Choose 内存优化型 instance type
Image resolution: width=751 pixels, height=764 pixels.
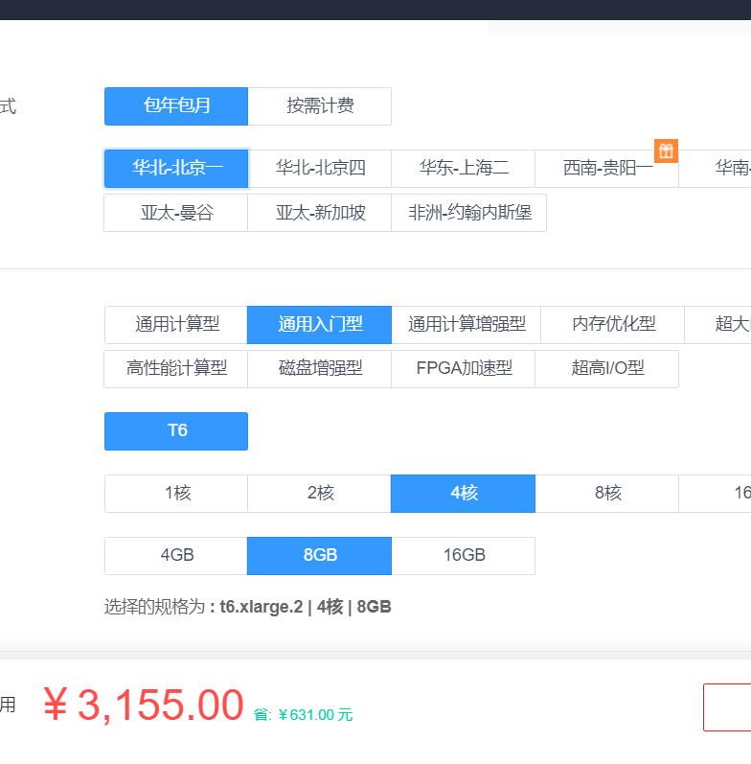613,325
